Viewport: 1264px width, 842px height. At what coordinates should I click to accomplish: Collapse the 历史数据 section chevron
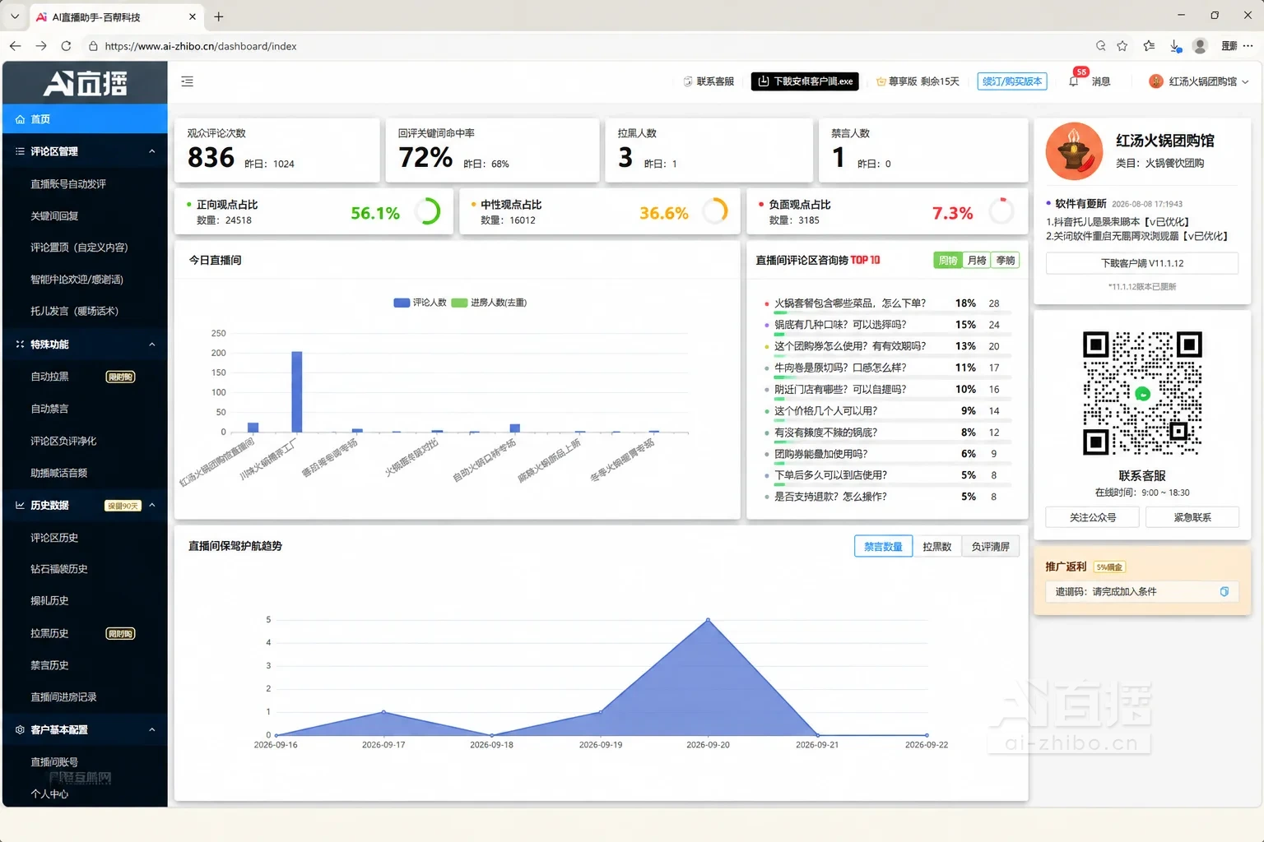click(x=152, y=506)
